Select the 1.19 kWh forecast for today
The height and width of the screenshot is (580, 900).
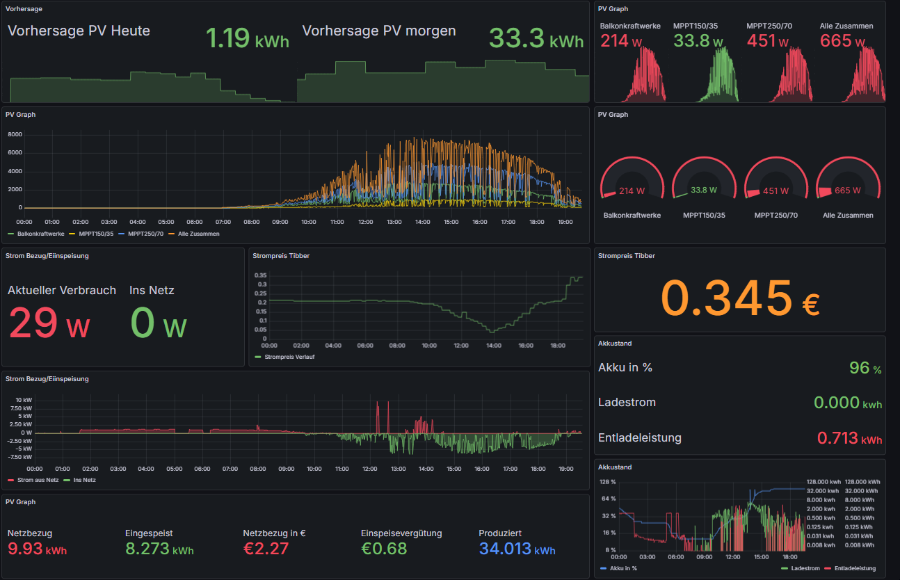click(x=247, y=38)
